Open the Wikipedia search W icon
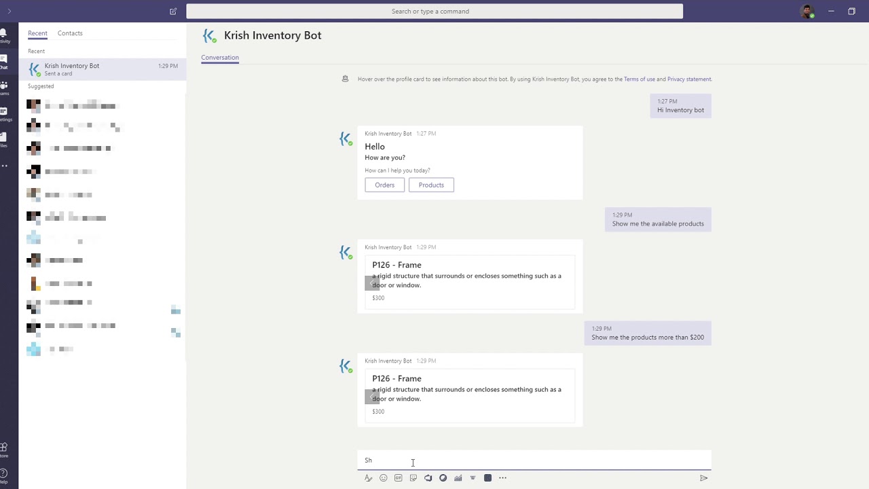The height and width of the screenshot is (489, 869). pos(473,478)
